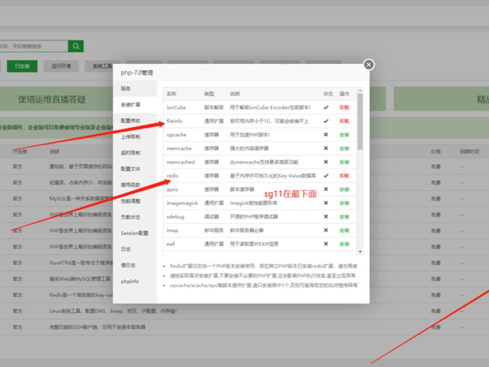The height and width of the screenshot is (367, 489).
Task: Open the Session配置 section
Action: coord(134,233)
